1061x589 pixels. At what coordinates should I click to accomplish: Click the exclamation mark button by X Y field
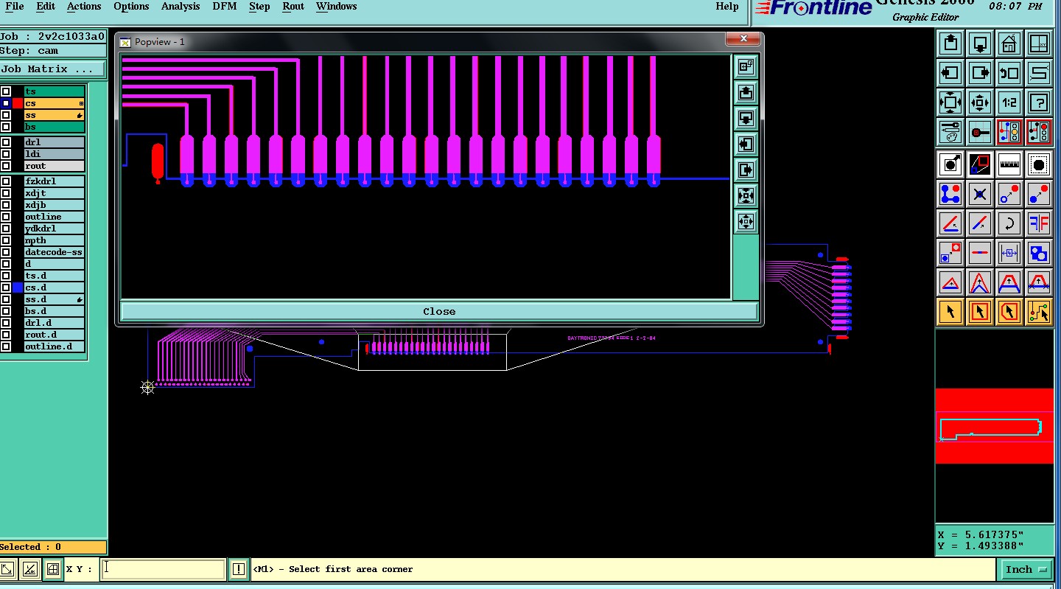[x=239, y=569]
